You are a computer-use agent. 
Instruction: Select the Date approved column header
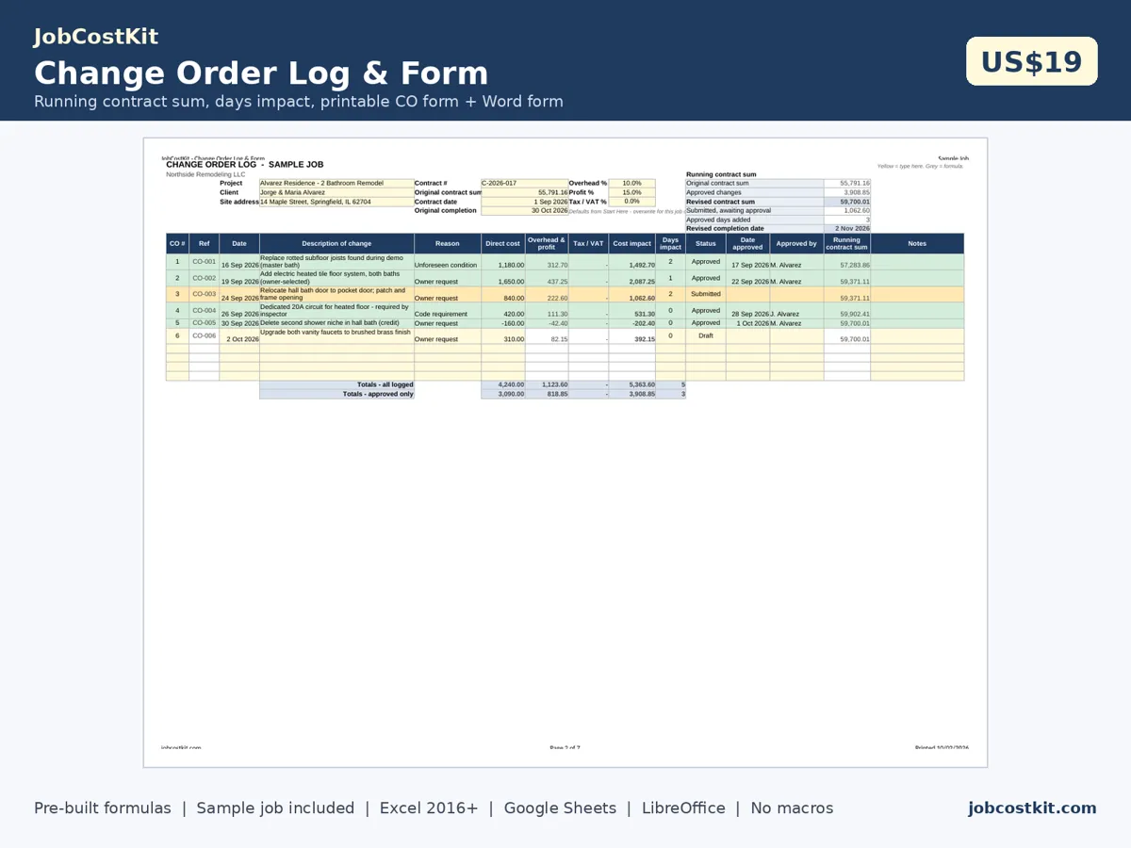pyautogui.click(x=747, y=243)
